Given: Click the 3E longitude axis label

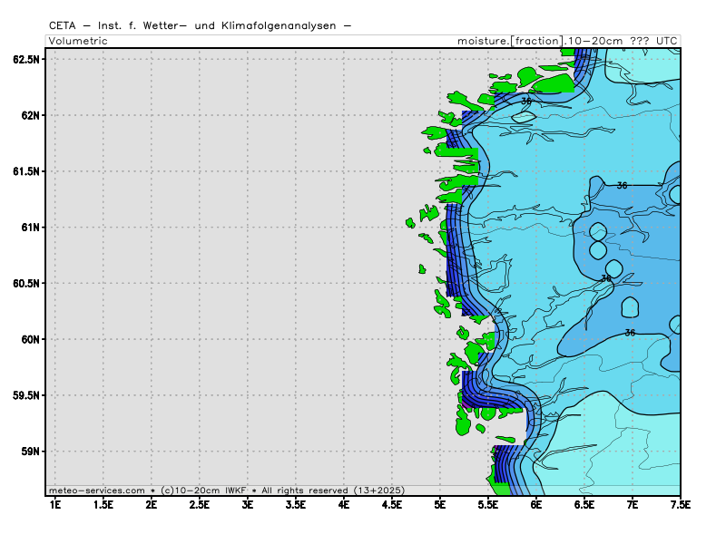Looking at the screenshot, I should [x=247, y=503].
